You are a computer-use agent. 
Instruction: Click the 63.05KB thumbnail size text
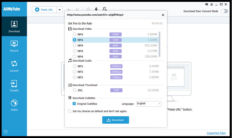tap(153, 90)
